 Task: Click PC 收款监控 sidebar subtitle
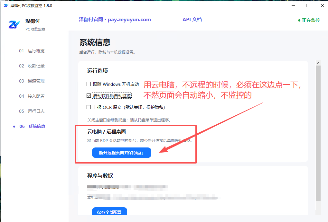pos(35,29)
